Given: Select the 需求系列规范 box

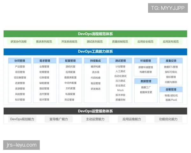Looking at the screenshot, I should tap(44, 42).
